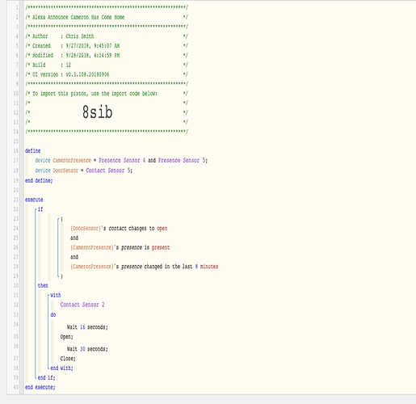Click line number 16 in the gutter
The image size is (416, 404).
[x=16, y=151]
